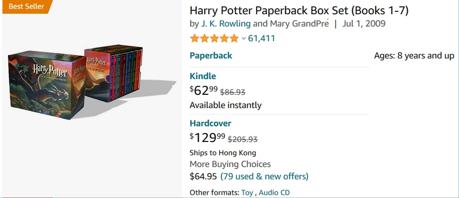The width and height of the screenshot is (459, 198).
Task: Select the Hardcover format
Action: tap(210, 123)
